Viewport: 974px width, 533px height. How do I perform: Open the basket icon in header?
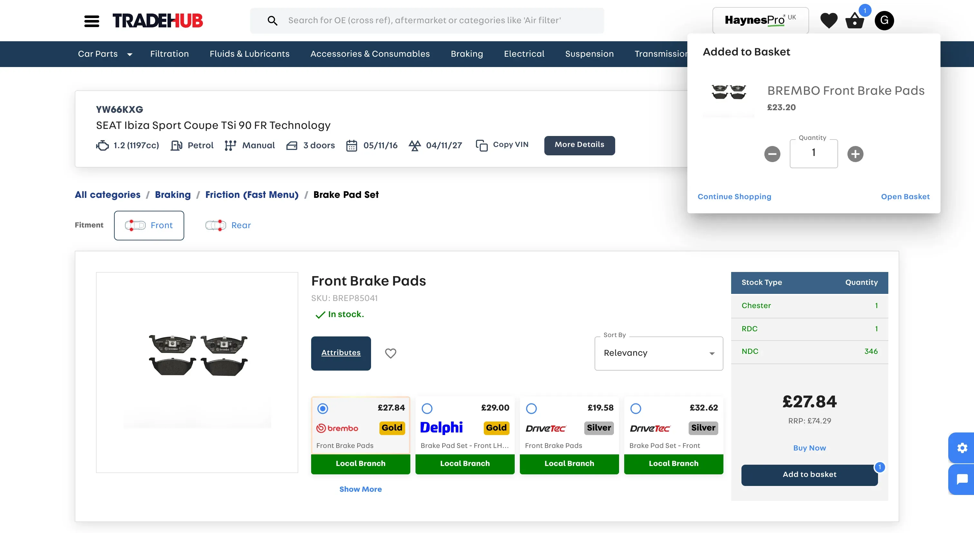855,20
